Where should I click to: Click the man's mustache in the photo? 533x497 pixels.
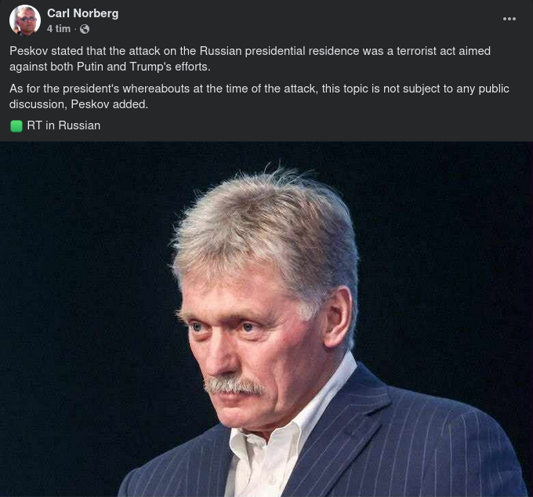tap(234, 385)
